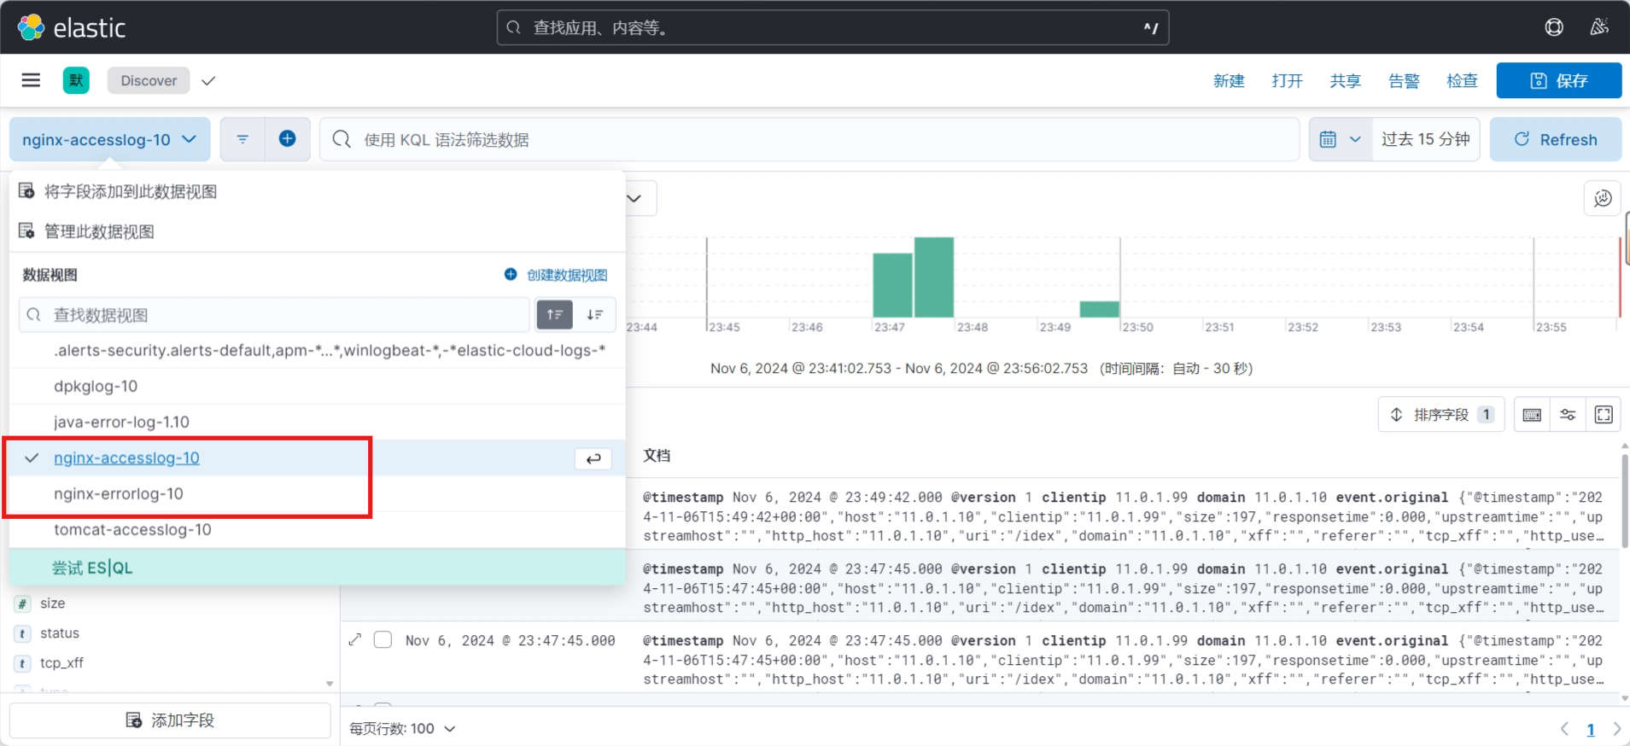
Task: Click the enter arrow beside nginx-accesslog-10
Action: (593, 458)
